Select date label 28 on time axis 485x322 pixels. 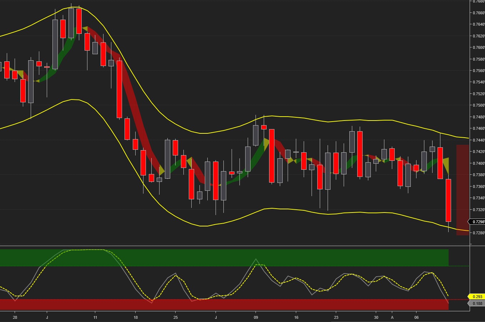point(15,317)
